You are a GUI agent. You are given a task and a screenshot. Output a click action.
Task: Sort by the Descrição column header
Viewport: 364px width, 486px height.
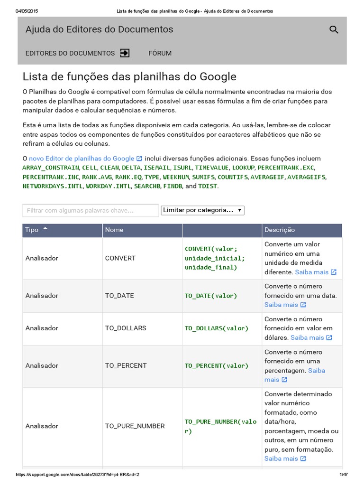click(x=280, y=230)
